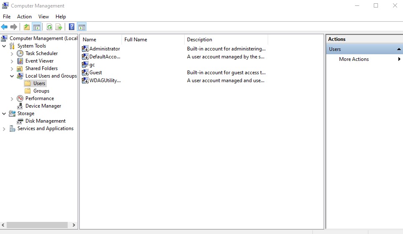Image resolution: width=403 pixels, height=234 pixels.
Task: Click the Back arrow toolbar icon
Action: click(x=4, y=27)
